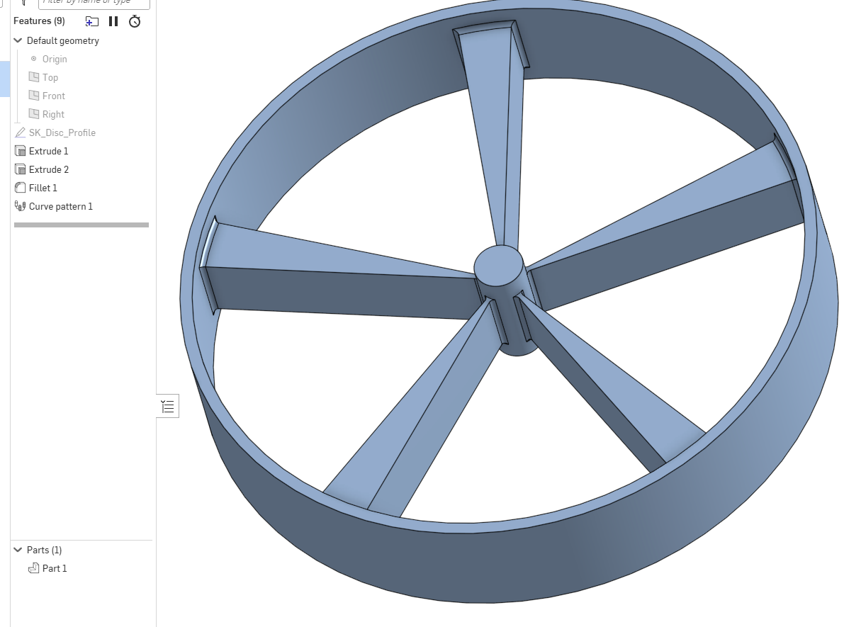Image resolution: width=844 pixels, height=627 pixels.
Task: Collapse the Default geometry group
Action: click(x=18, y=40)
